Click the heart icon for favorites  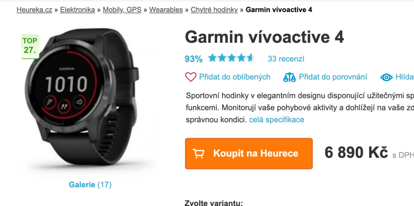[191, 77]
